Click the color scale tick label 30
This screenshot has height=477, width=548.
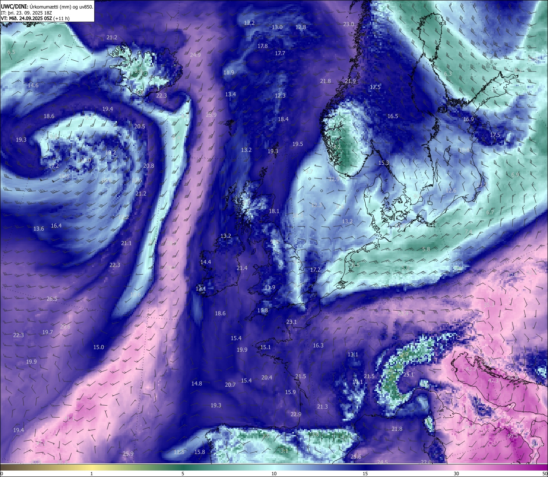point(456,474)
